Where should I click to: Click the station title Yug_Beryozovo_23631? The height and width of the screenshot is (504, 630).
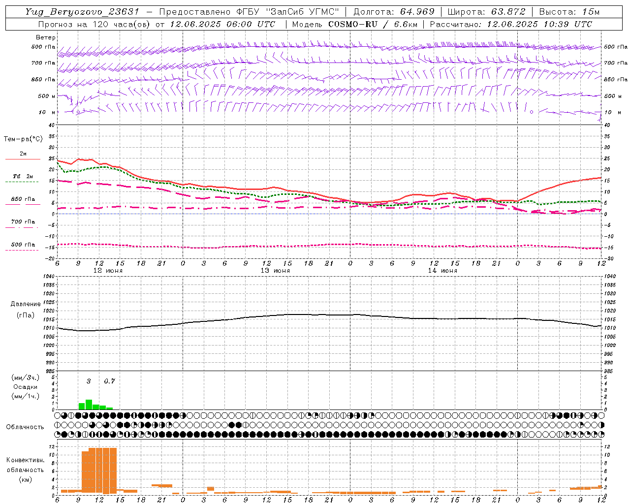[82, 12]
